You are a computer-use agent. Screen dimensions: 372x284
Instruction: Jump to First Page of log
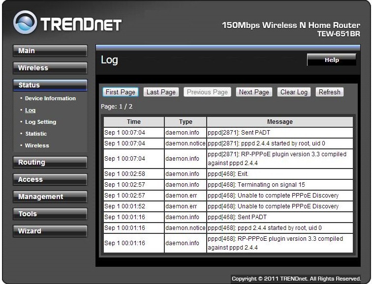pos(121,92)
